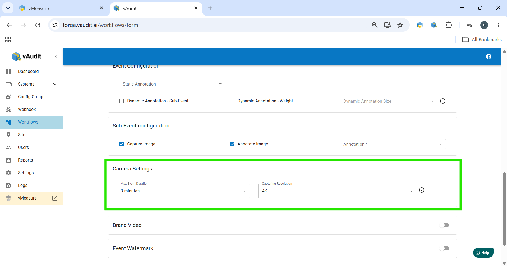Select the vAudit browser tab
The image size is (507, 266).
click(156, 8)
